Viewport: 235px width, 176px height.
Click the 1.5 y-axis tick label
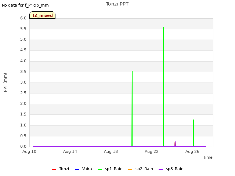(23, 114)
